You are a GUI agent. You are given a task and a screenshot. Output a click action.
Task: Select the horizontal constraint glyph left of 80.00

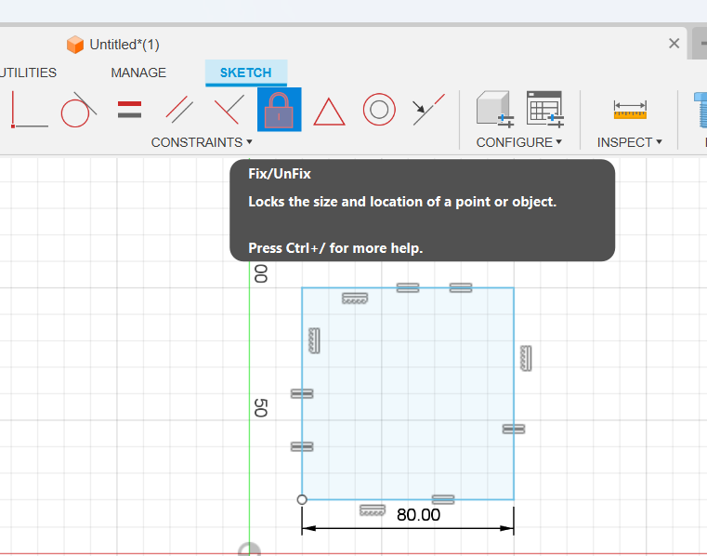pyautogui.click(x=373, y=510)
